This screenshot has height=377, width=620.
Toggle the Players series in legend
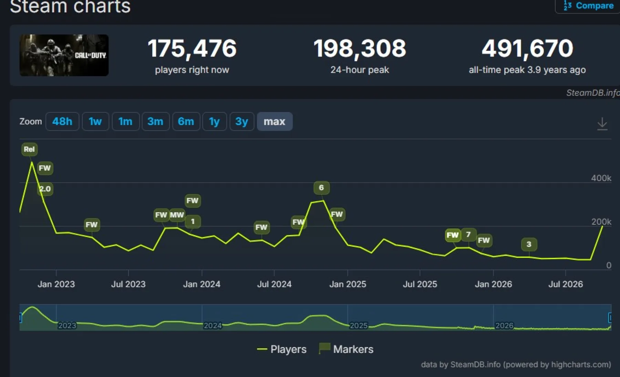282,349
